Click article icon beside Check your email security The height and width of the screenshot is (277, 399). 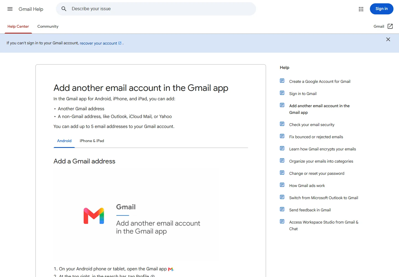282,124
